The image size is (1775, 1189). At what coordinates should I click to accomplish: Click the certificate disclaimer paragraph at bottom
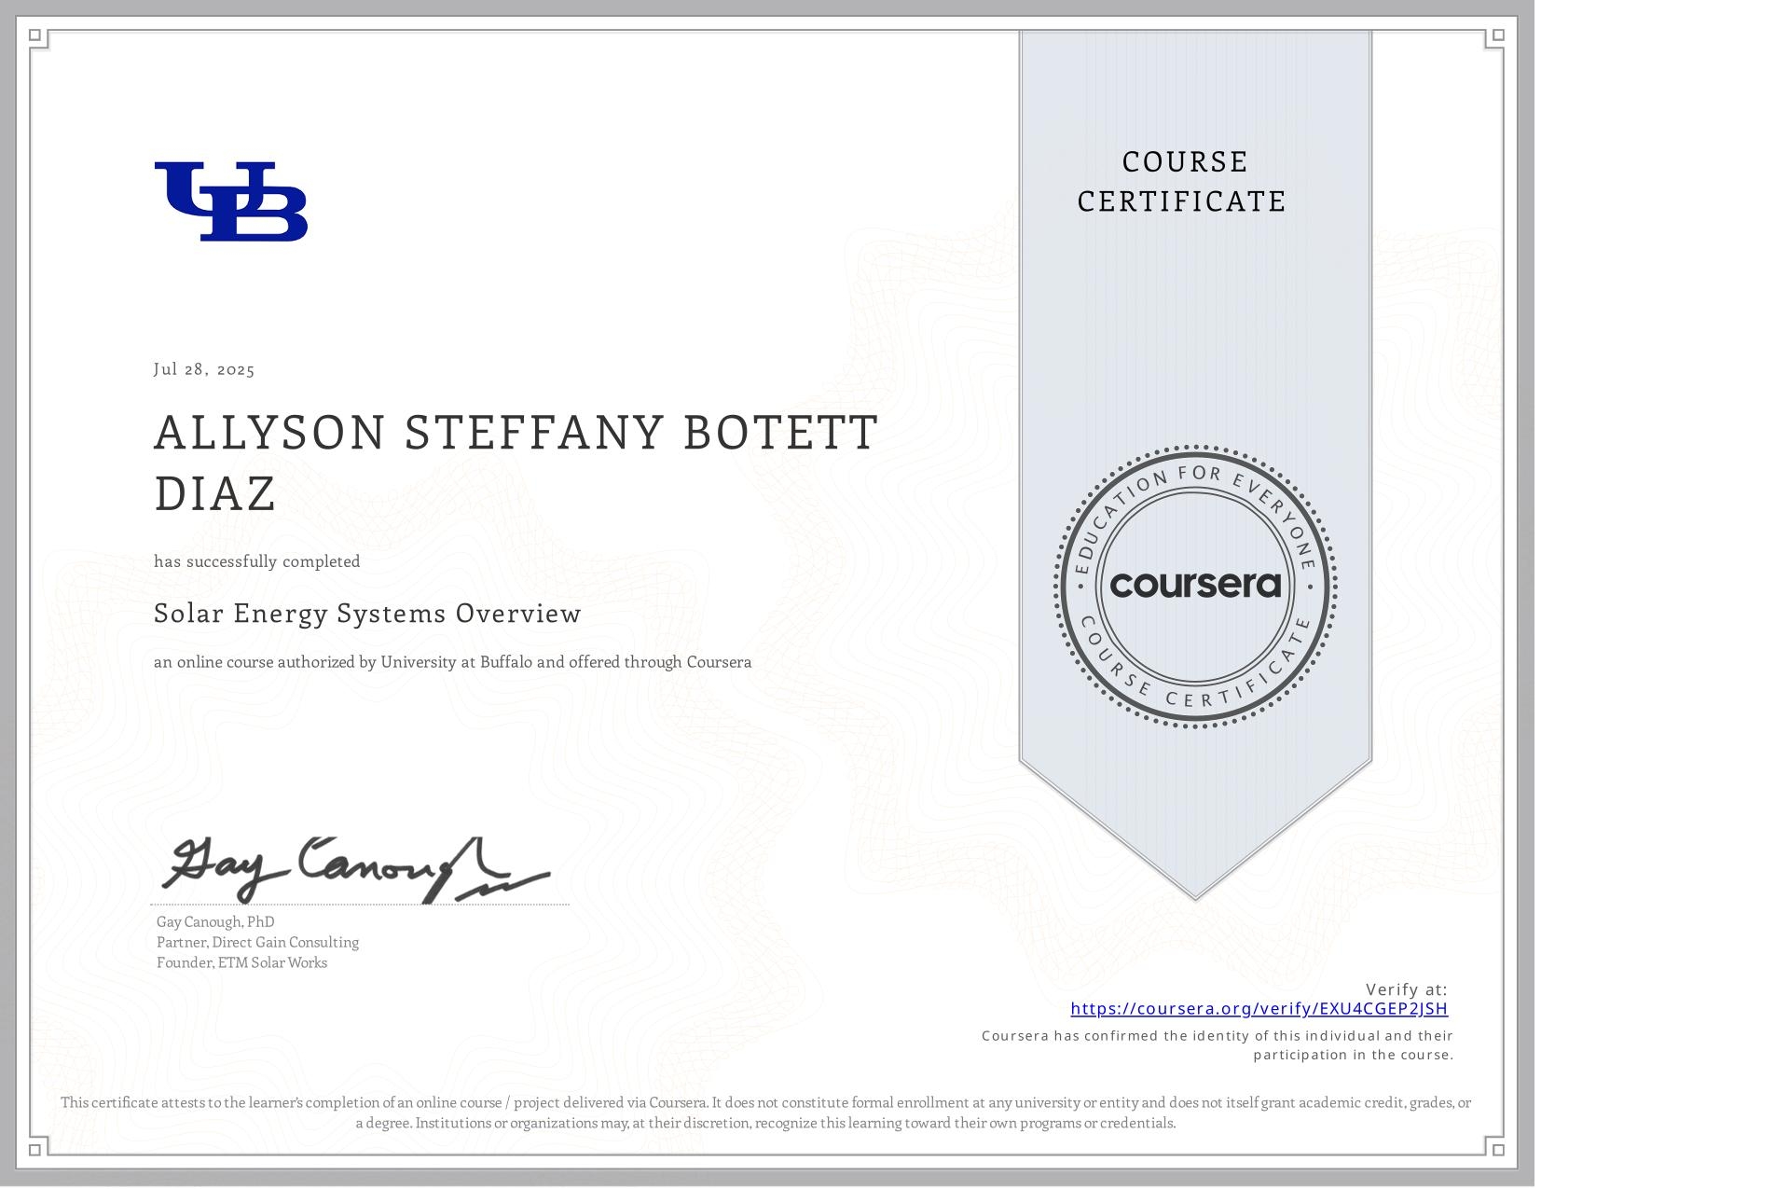tap(766, 1113)
